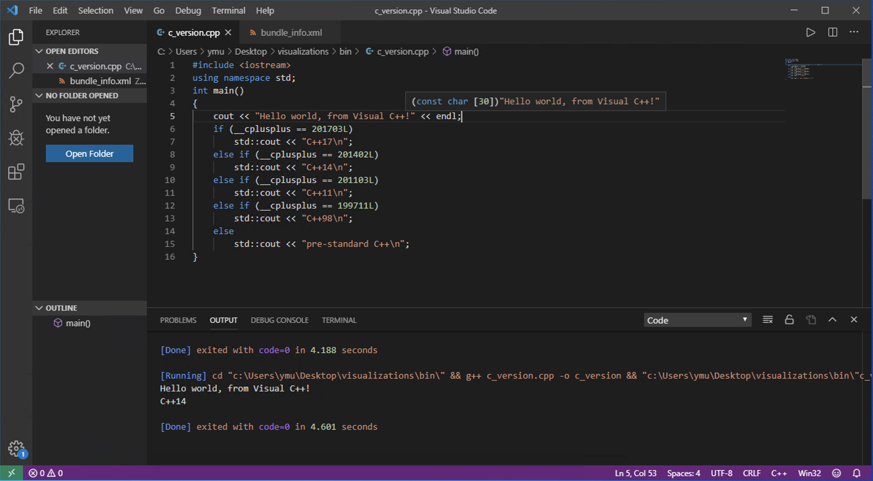The image size is (873, 481).
Task: Click the Open Folder button
Action: [90, 154]
